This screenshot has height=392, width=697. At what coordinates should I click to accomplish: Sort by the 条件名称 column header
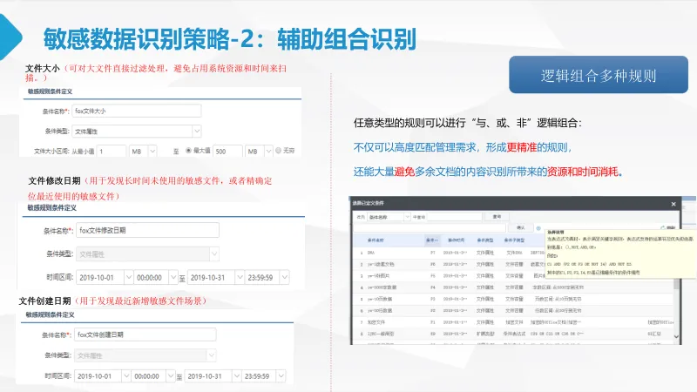coord(376,240)
